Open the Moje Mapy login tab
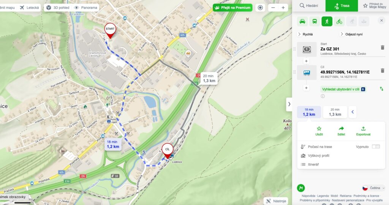Screen dimensions: 389x205 pos(375,6)
